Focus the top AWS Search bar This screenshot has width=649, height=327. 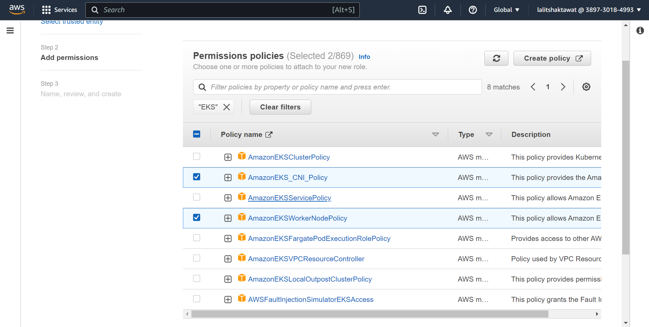pyautogui.click(x=223, y=10)
